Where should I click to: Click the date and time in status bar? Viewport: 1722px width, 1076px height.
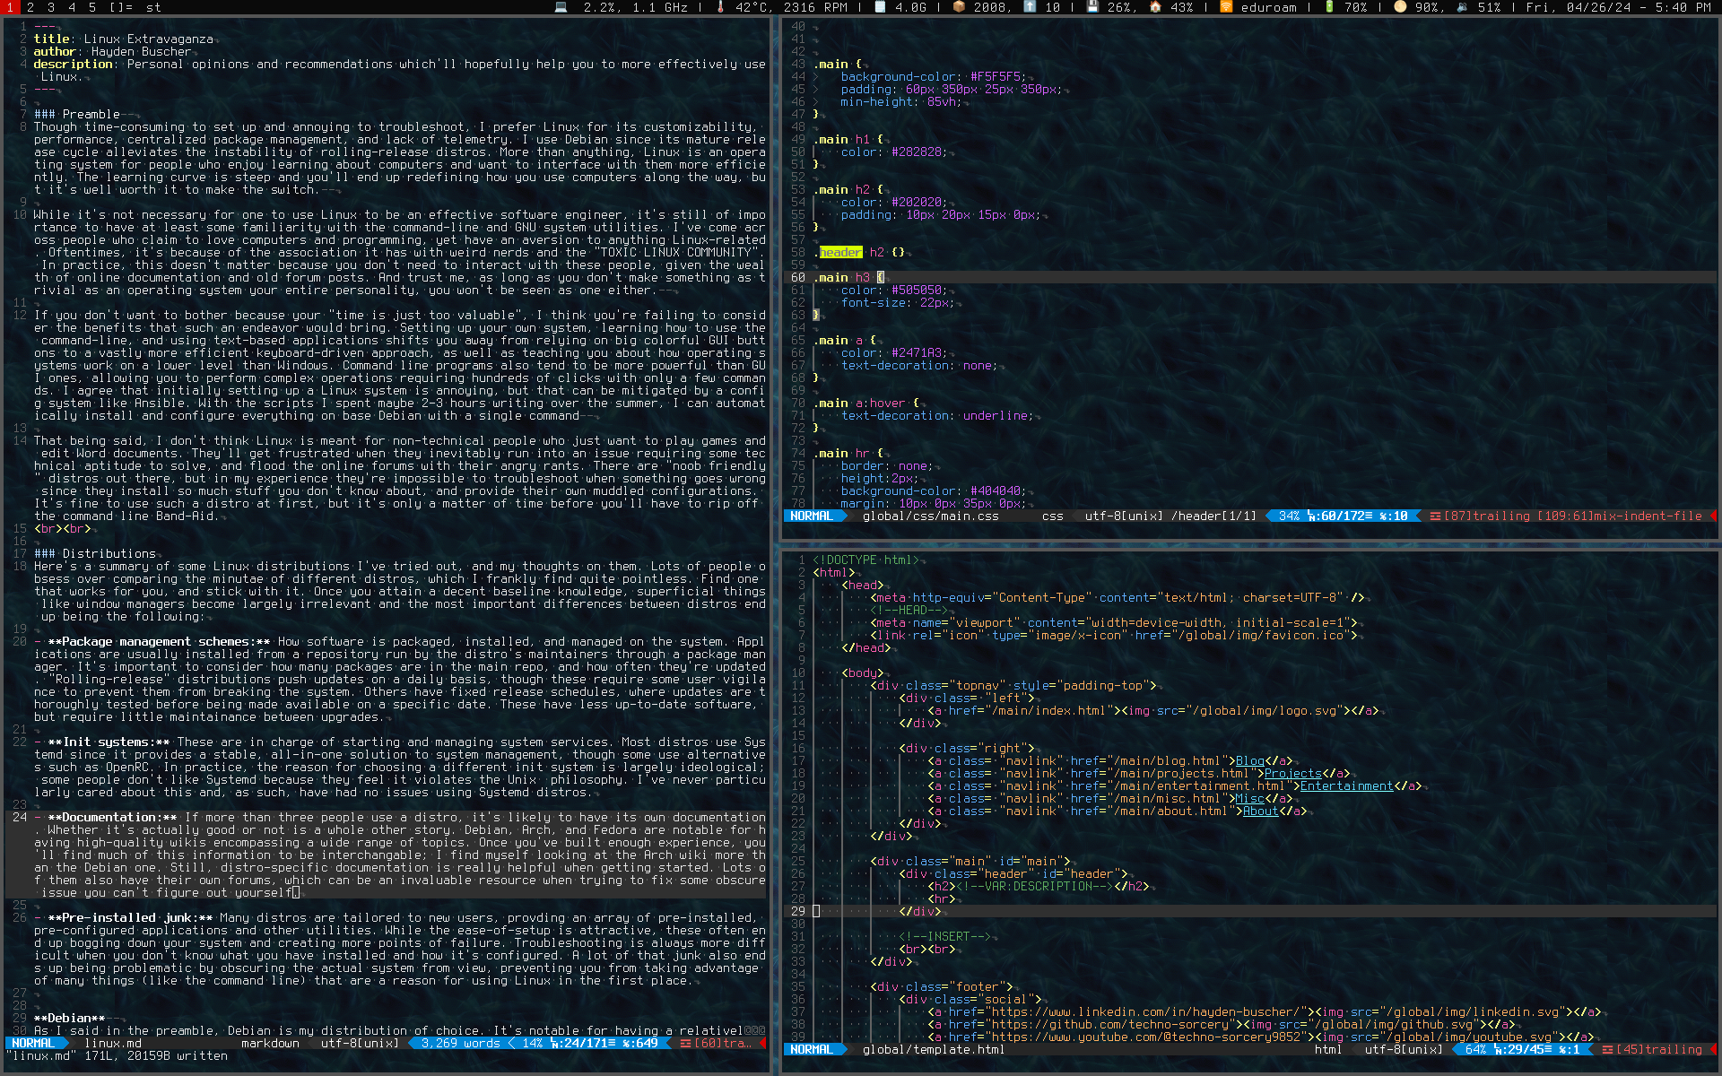[x=1618, y=6]
